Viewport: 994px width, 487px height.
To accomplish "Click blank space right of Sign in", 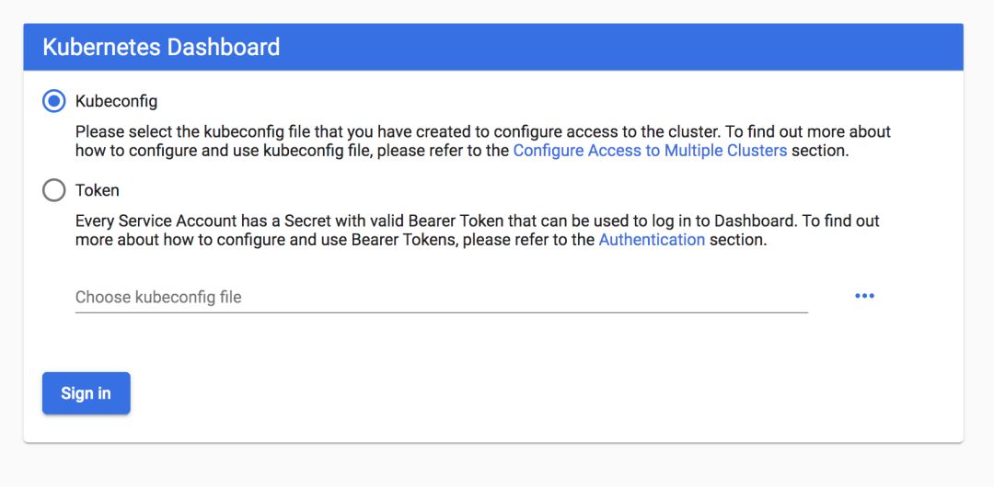I will click(460, 393).
